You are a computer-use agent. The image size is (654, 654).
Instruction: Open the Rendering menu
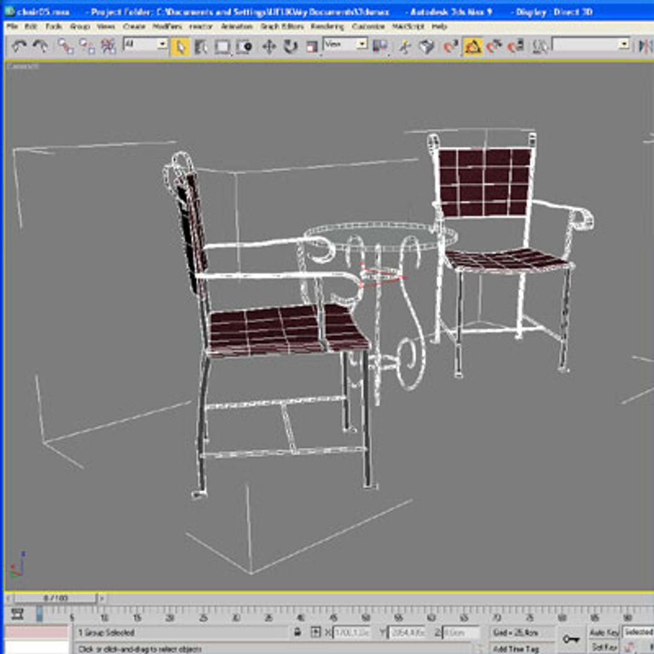[x=328, y=26]
